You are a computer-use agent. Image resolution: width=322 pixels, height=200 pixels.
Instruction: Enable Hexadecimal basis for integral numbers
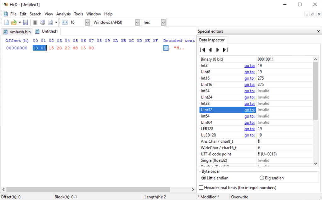coord(201,188)
